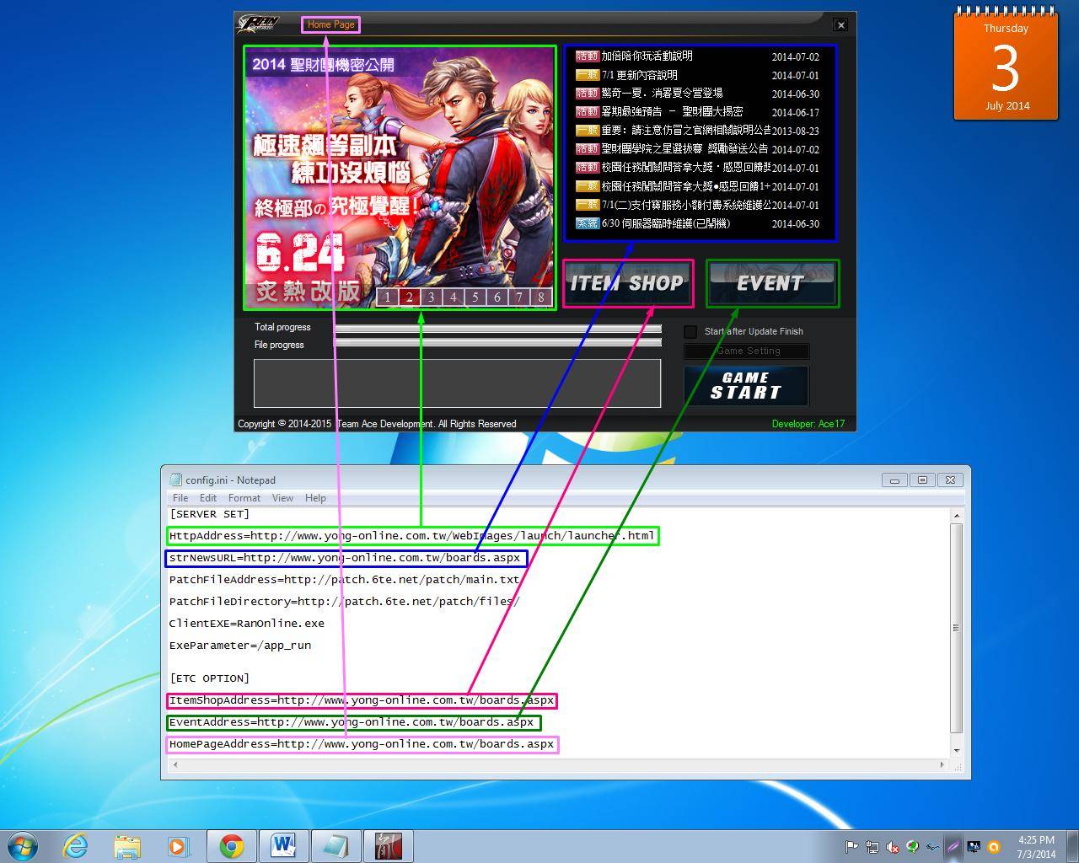Close the RAN launcher window
Image resolution: width=1079 pixels, height=863 pixels.
[x=840, y=25]
